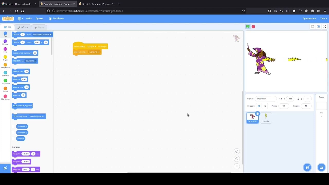Open the Файл menu
This screenshot has width=329, height=185.
(29, 18)
